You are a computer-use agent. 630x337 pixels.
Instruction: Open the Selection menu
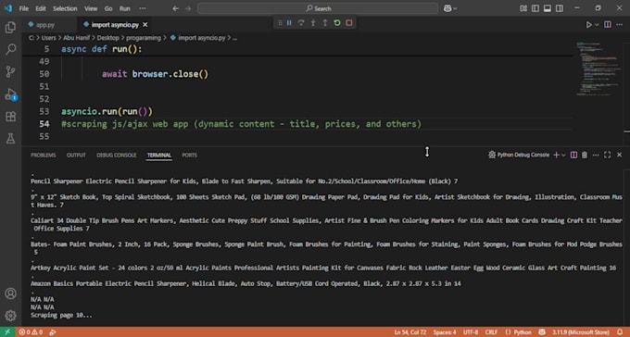coord(65,8)
